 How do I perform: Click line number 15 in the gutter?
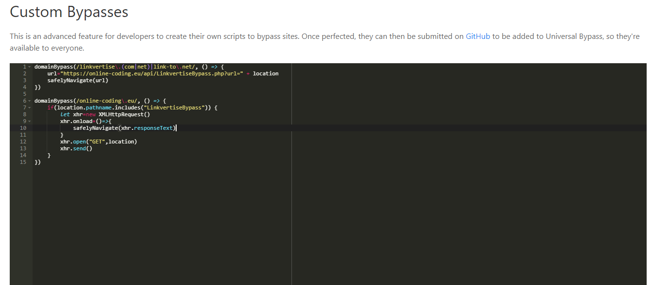pos(23,162)
